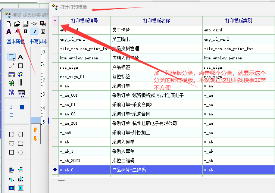The image size is (275, 193).
Task: Click the Save floppy disk icon
Action: coord(26,24)
